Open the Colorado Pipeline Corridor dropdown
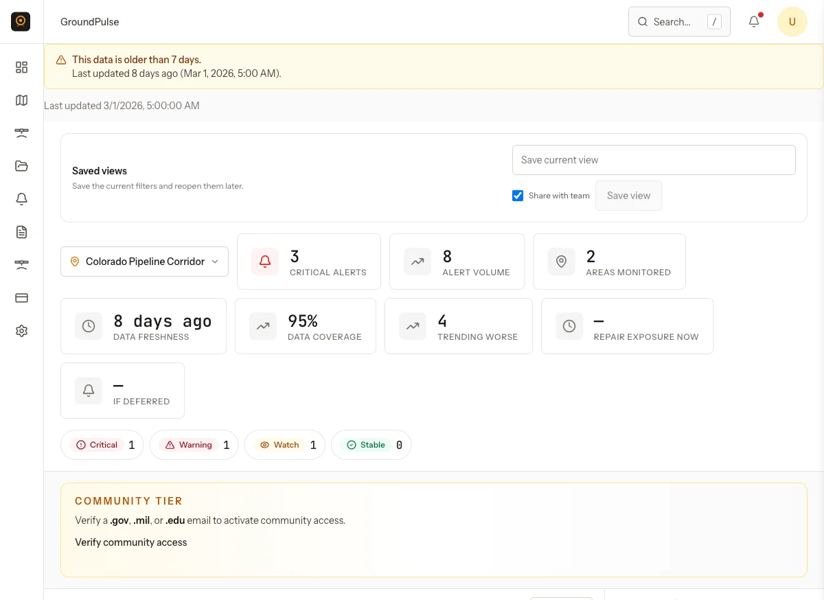This screenshot has height=600, width=824. pos(144,262)
